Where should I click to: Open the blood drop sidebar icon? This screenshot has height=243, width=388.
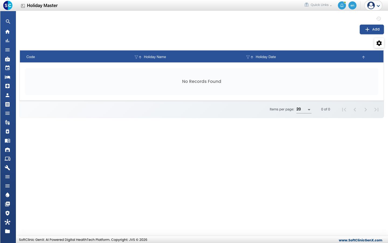8,195
